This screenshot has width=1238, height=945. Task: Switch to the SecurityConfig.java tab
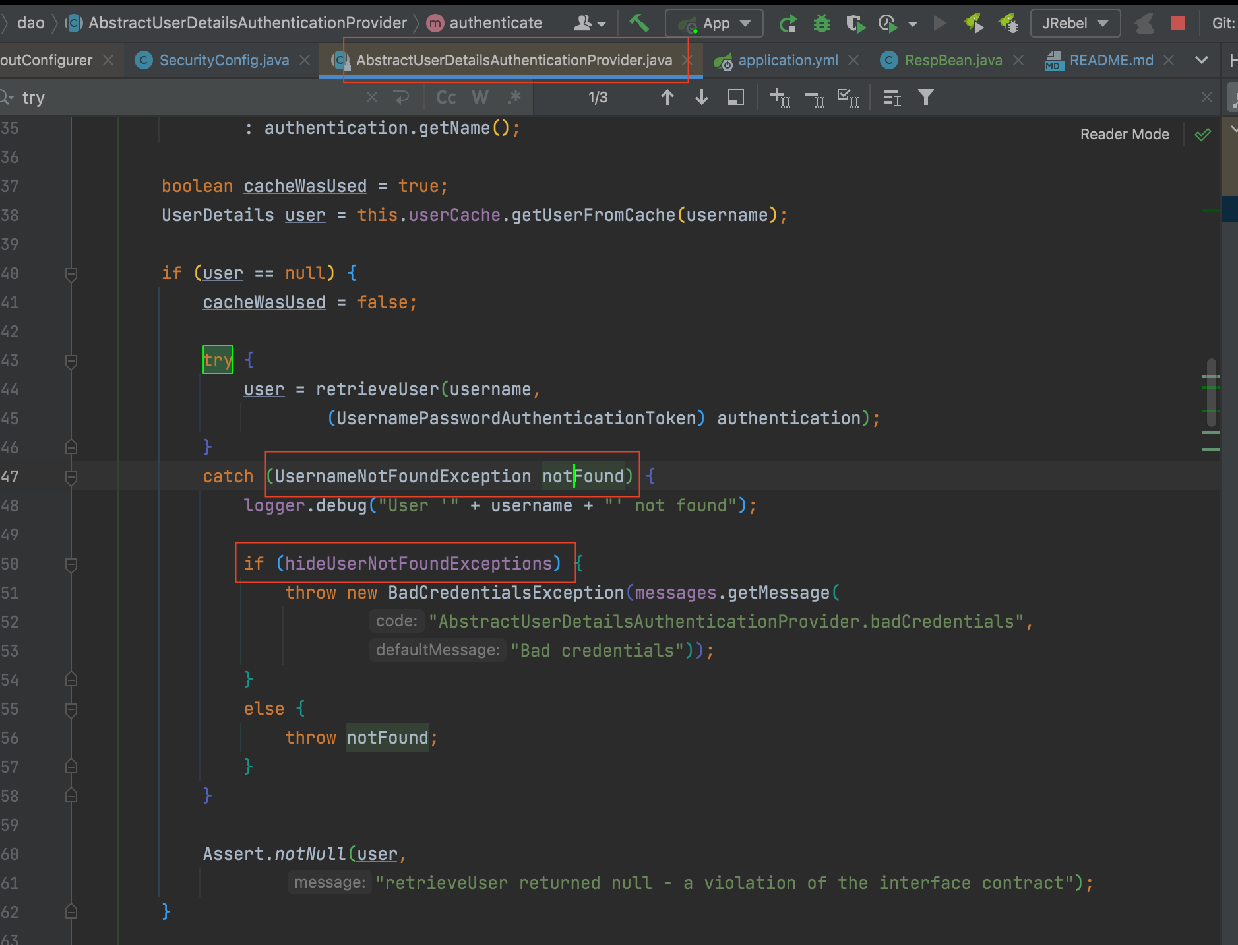click(x=224, y=61)
